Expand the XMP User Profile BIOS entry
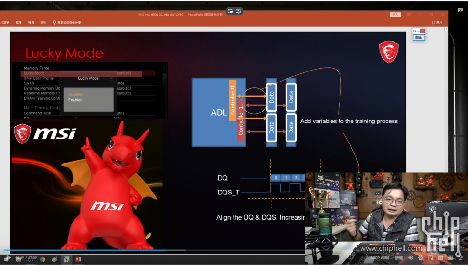The width and height of the screenshot is (468, 265). point(39,78)
